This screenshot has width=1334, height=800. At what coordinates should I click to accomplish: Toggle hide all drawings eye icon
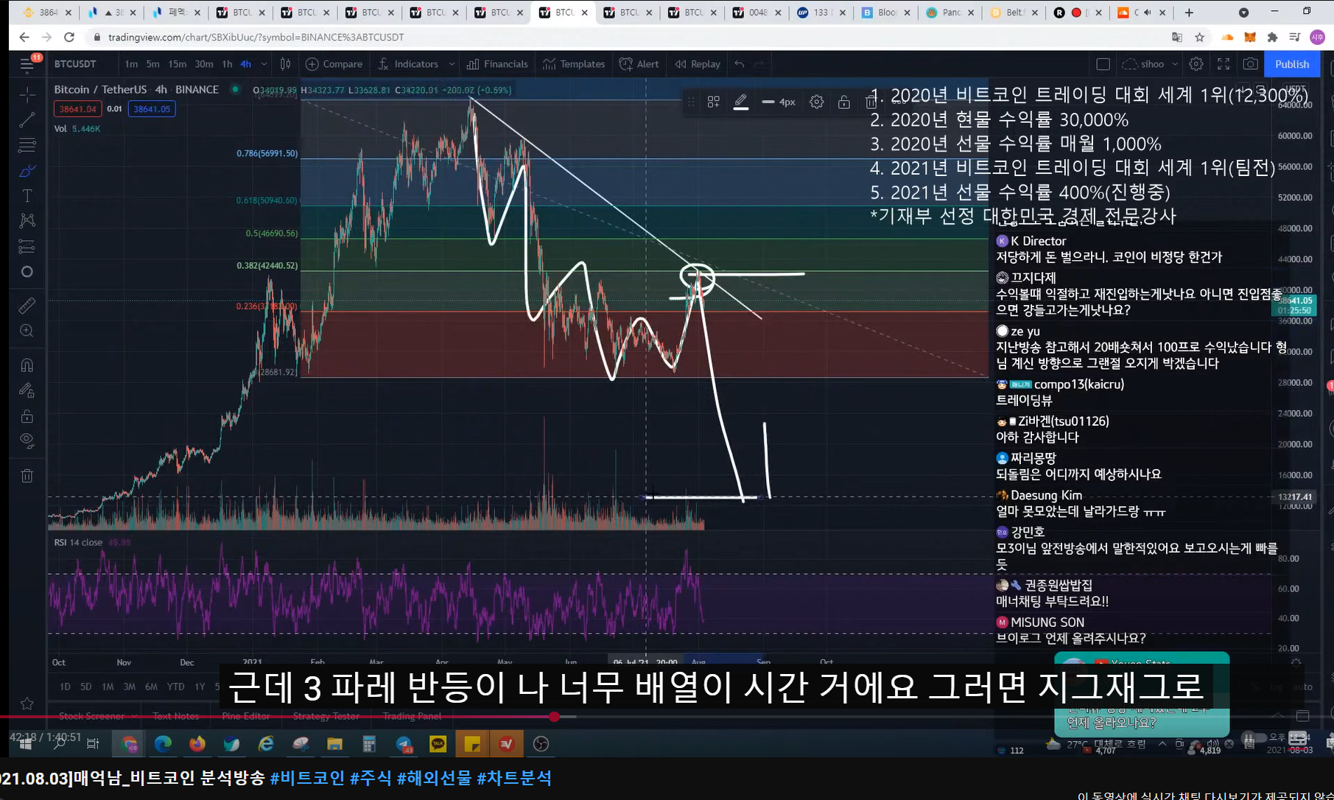[27, 441]
